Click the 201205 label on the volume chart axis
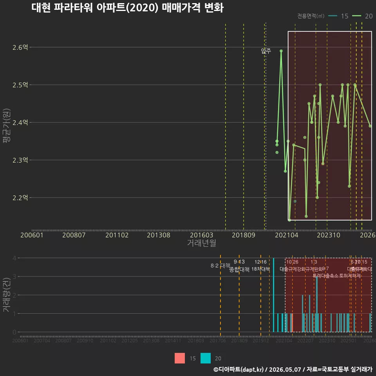Image resolution: width=376 pixels, height=376 pixels. coord(130,340)
